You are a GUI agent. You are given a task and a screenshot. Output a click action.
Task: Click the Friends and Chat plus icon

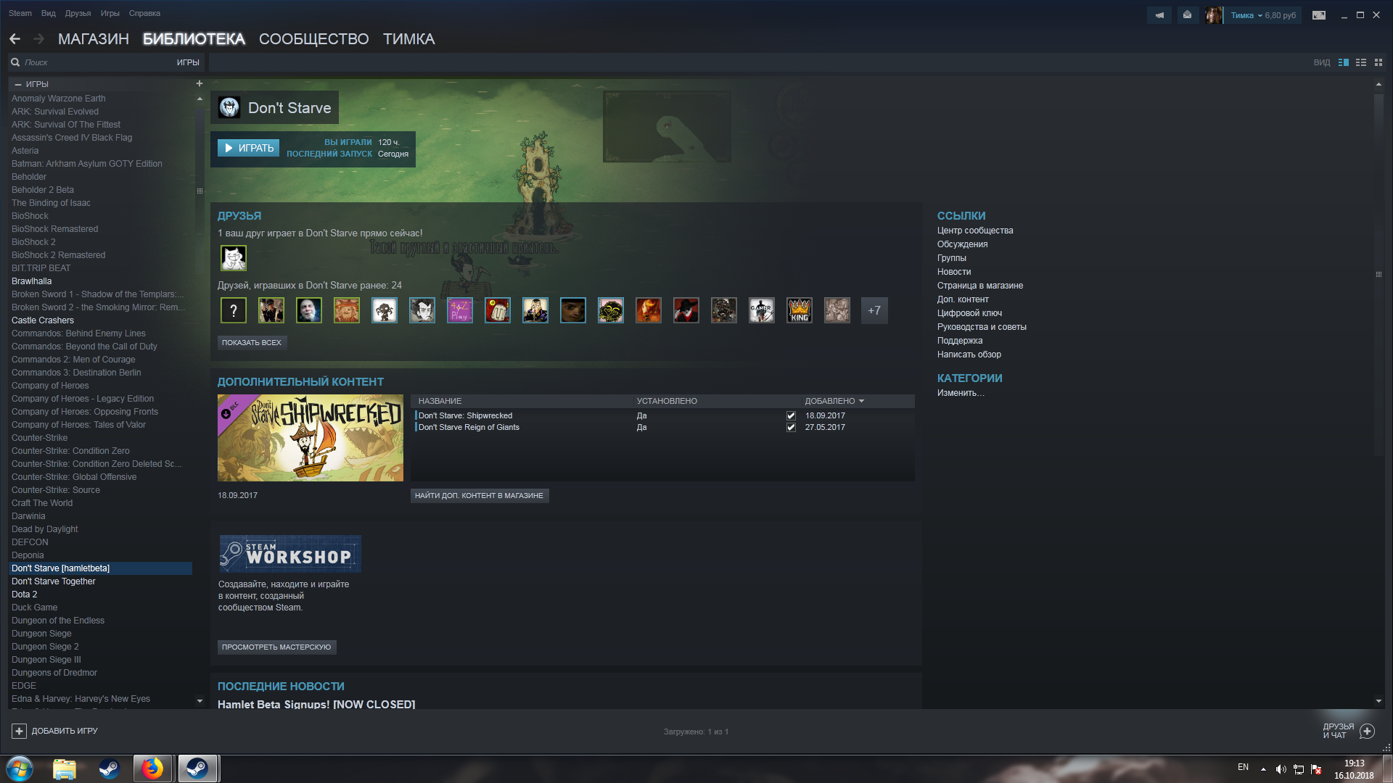(x=1367, y=731)
